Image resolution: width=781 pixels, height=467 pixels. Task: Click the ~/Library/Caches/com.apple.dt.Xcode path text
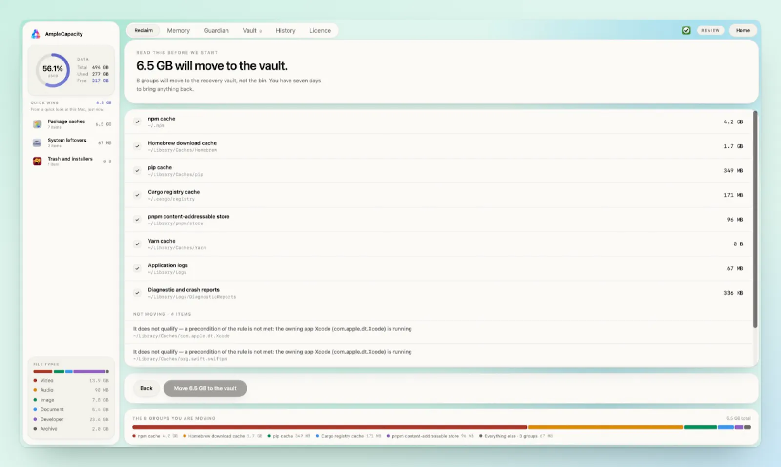tap(182, 336)
